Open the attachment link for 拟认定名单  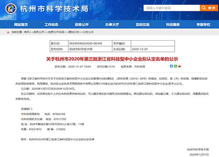coord(62,140)
